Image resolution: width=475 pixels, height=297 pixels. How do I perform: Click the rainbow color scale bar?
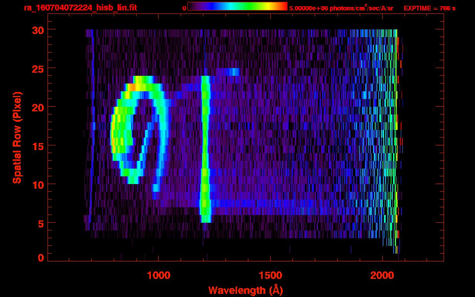(237, 6)
